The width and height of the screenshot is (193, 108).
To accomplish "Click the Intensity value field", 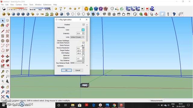I will (79, 33).
